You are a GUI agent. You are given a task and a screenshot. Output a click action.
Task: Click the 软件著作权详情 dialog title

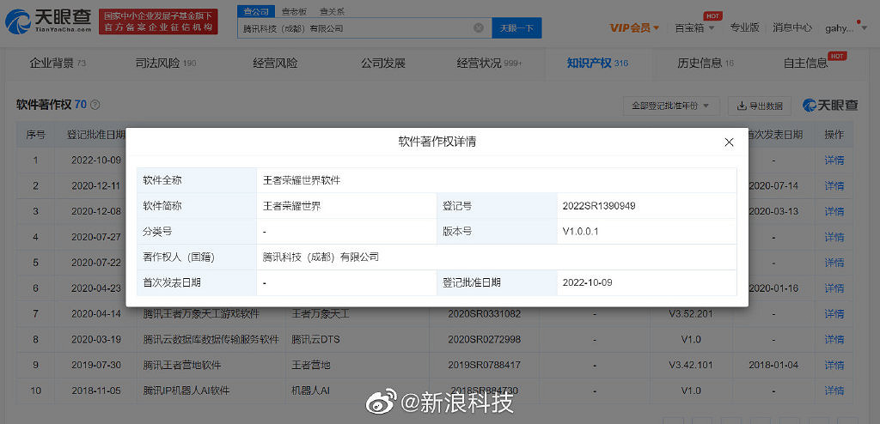click(x=437, y=142)
